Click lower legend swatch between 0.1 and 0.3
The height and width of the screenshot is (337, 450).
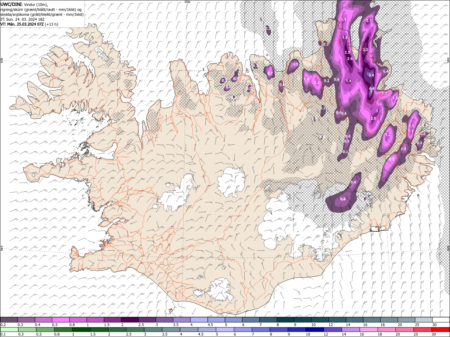click(x=9, y=330)
